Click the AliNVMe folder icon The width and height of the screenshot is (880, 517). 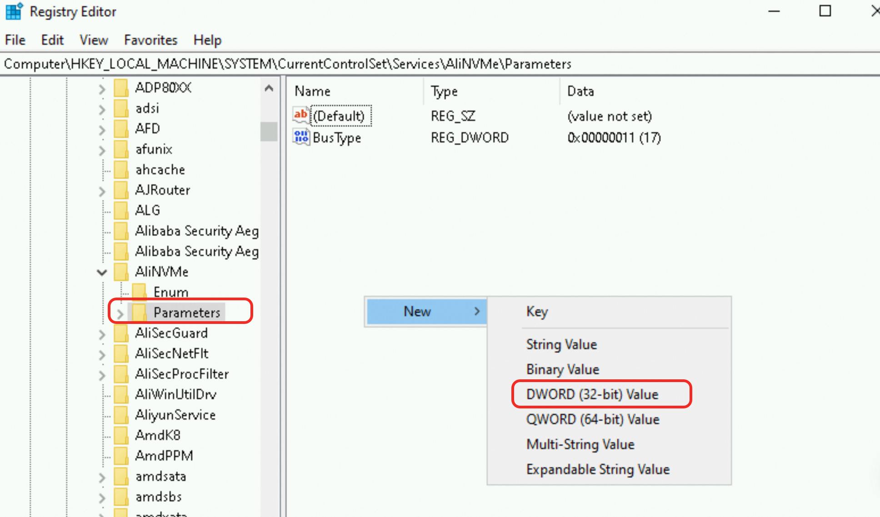click(121, 272)
